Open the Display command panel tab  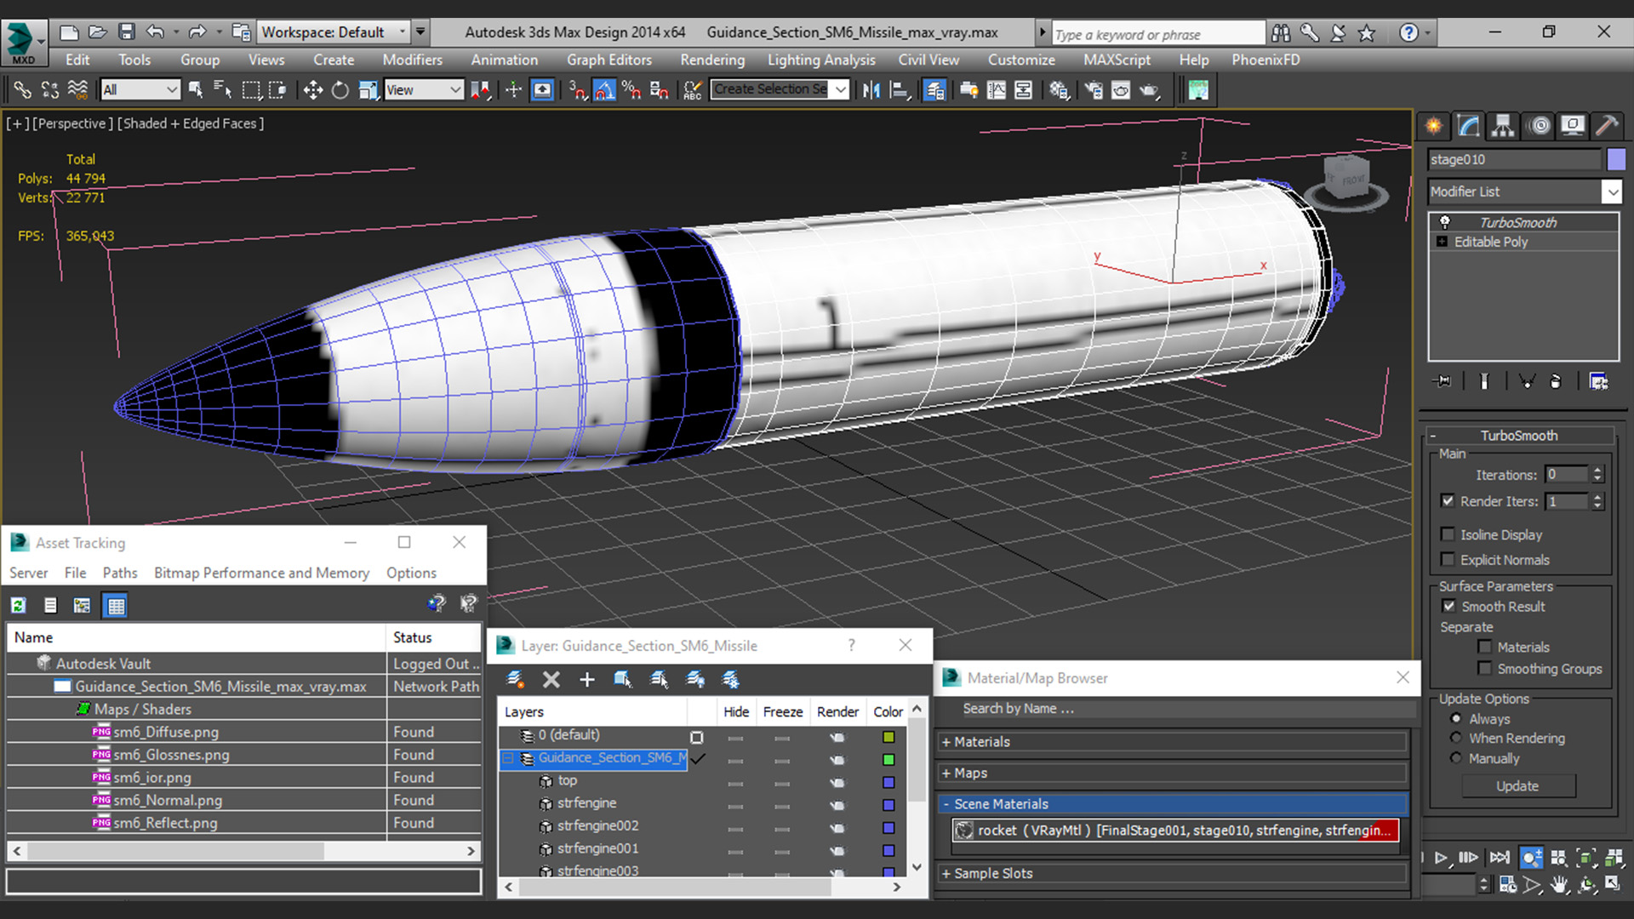pyautogui.click(x=1573, y=126)
